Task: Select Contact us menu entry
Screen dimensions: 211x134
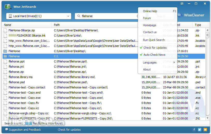Action: click(x=157, y=32)
